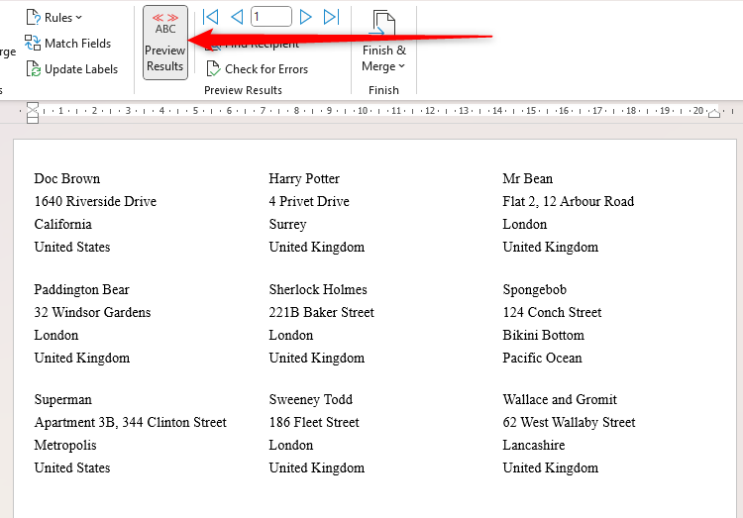Click the right indent marker on the ruler
This screenshot has height=518, width=743.
(714, 113)
